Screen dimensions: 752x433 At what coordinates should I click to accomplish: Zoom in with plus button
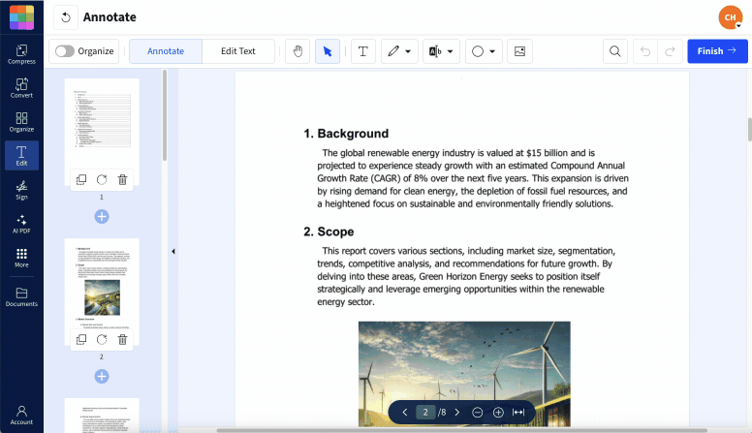[x=498, y=413]
